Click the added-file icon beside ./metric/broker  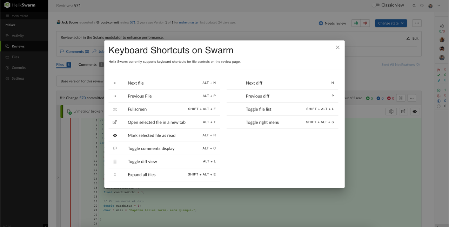[69, 112]
